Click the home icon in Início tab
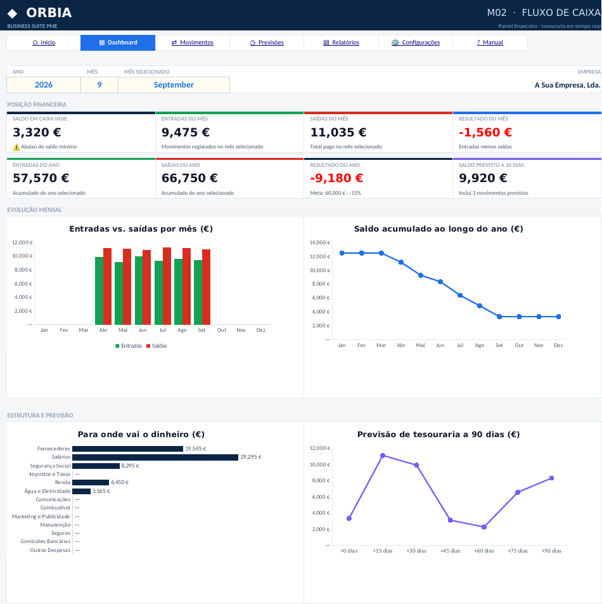This screenshot has height=604, width=602. (35, 43)
